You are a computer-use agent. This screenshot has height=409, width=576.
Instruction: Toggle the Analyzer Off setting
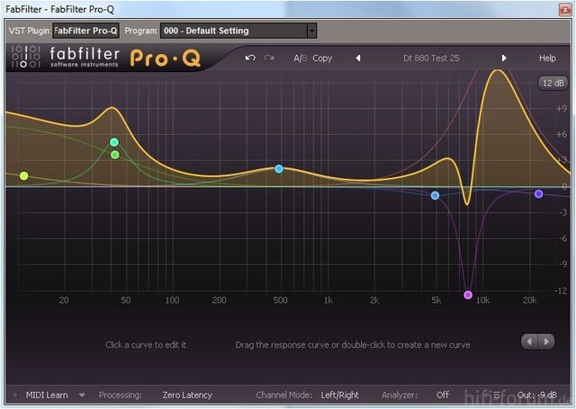coord(443,395)
